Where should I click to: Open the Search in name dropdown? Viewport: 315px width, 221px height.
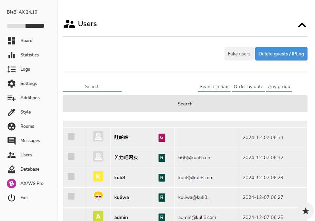coord(214,87)
